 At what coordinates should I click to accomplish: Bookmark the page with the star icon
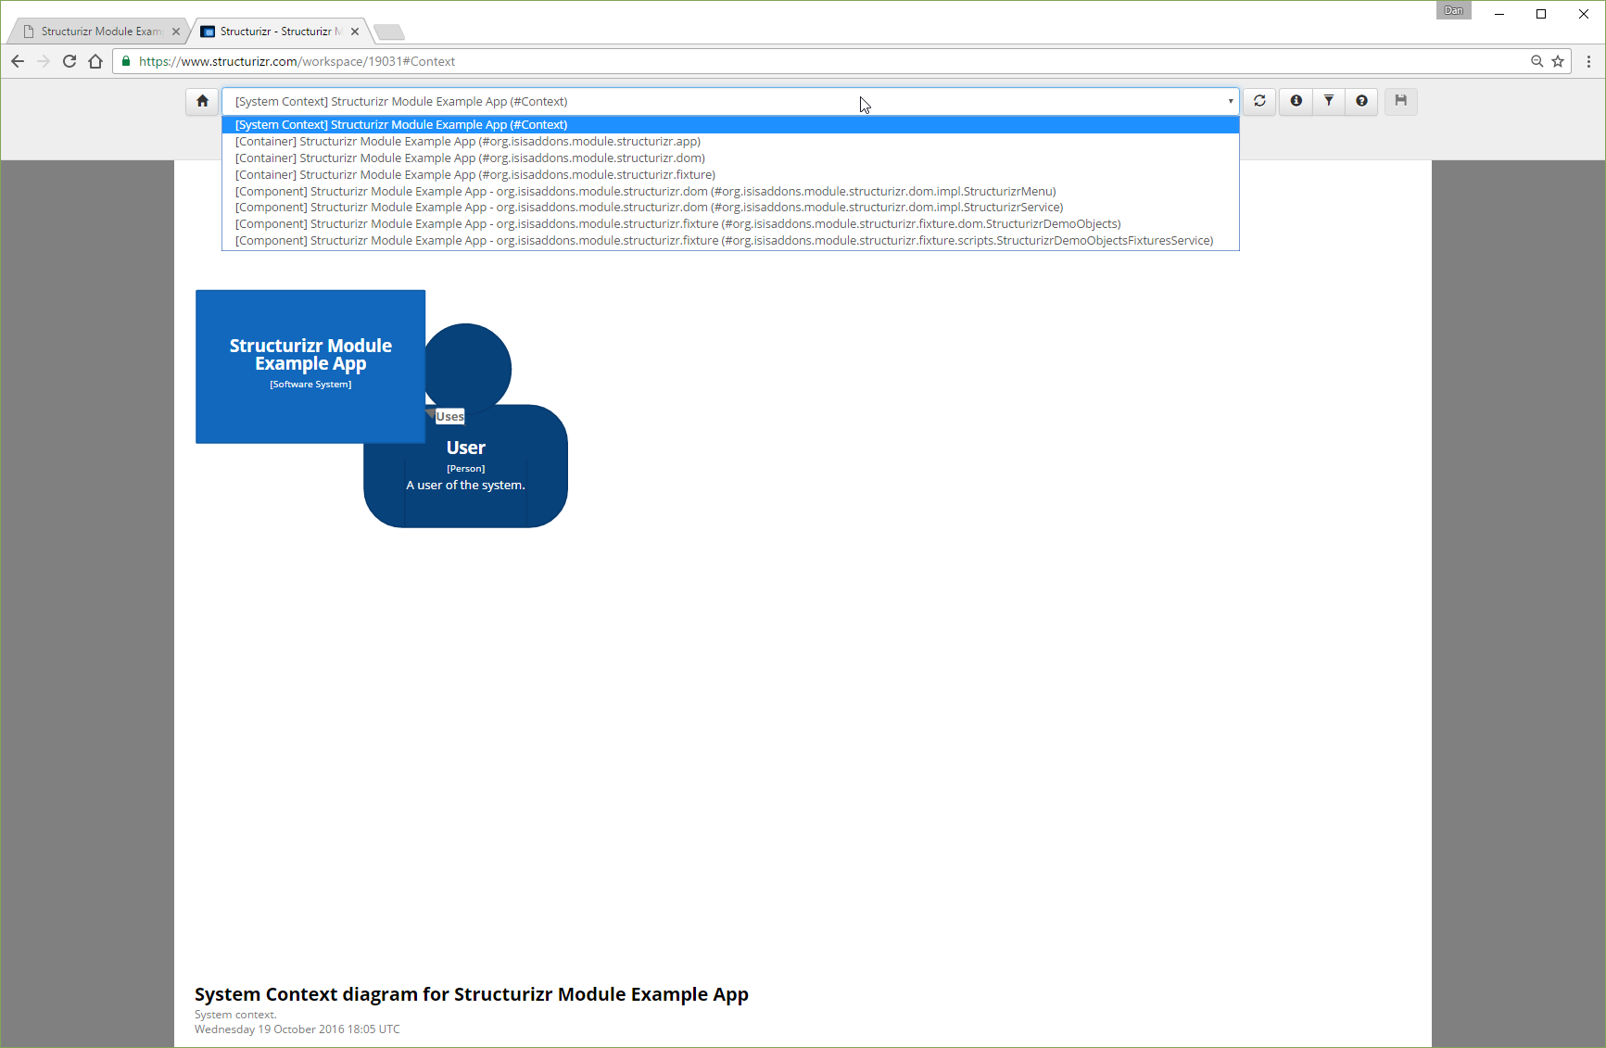(x=1558, y=61)
